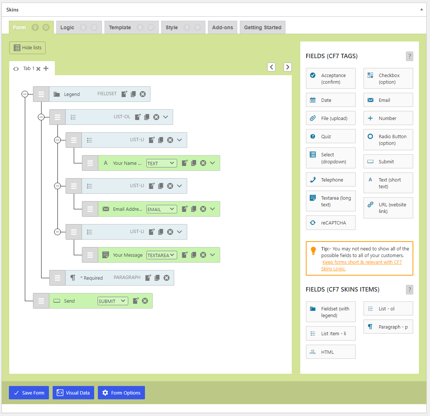Click drag handle of Email Address row
The image size is (430, 416).
tap(90, 209)
